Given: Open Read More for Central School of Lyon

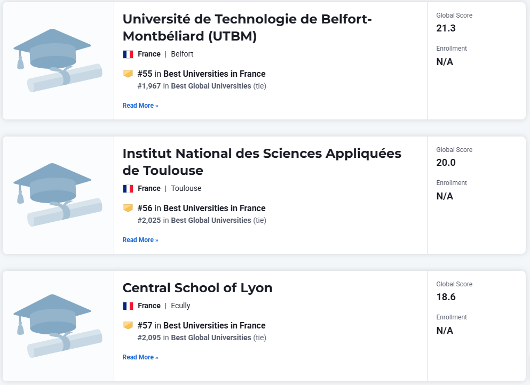Looking at the screenshot, I should 140,357.
